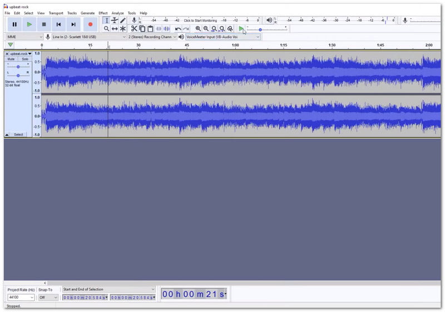Mute the upbeat-rock track
Screen dimensions: 445x312
(11, 59)
